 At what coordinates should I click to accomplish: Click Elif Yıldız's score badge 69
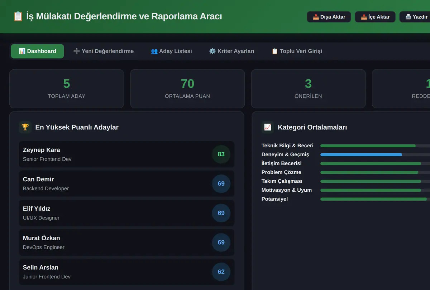pyautogui.click(x=221, y=213)
